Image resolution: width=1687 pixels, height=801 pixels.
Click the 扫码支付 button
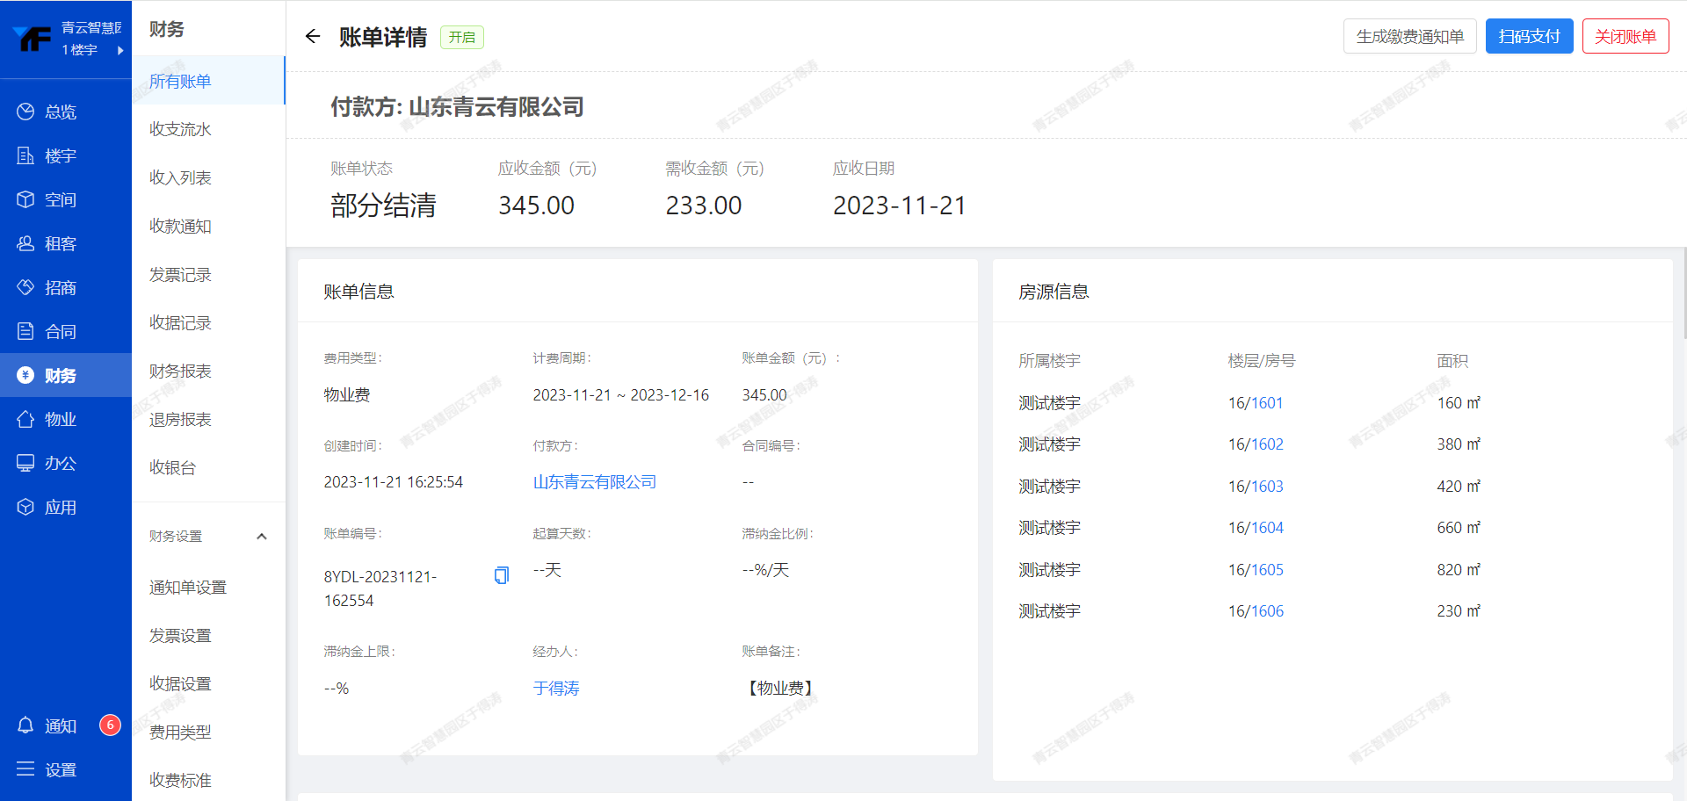coord(1529,36)
